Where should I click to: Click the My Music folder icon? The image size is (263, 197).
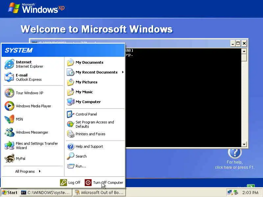70,92
